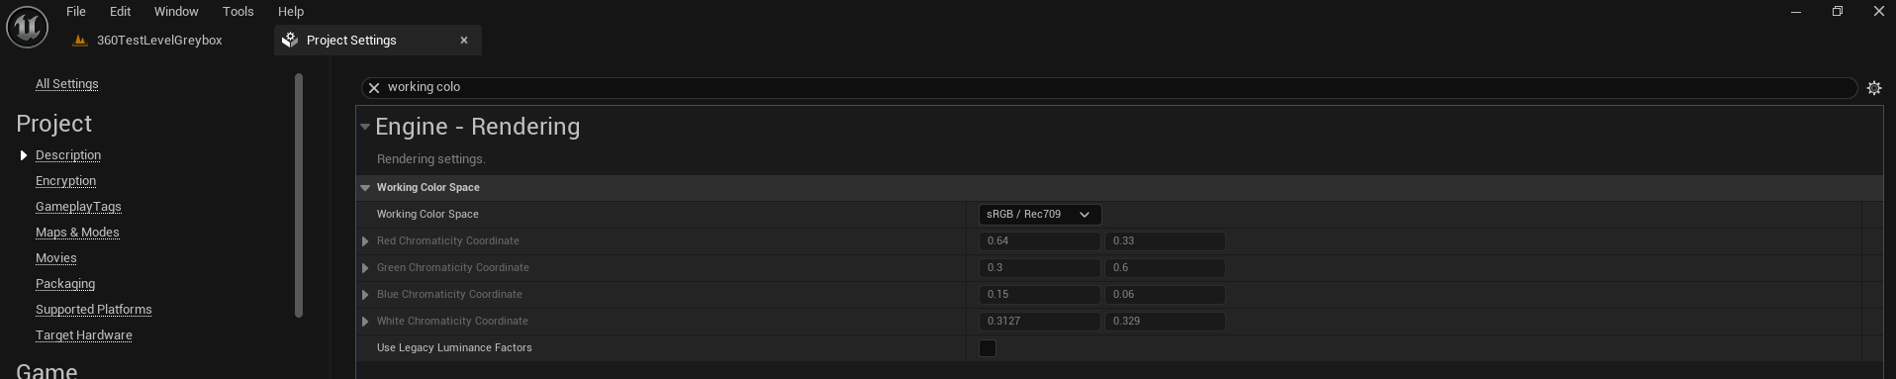
Task: Click the Unreal Engine logo icon
Action: pos(28,27)
